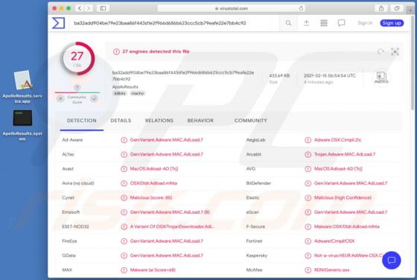Click the community score upvote check icon
Screen dimensions: 417x280
pyautogui.click(x=94, y=99)
